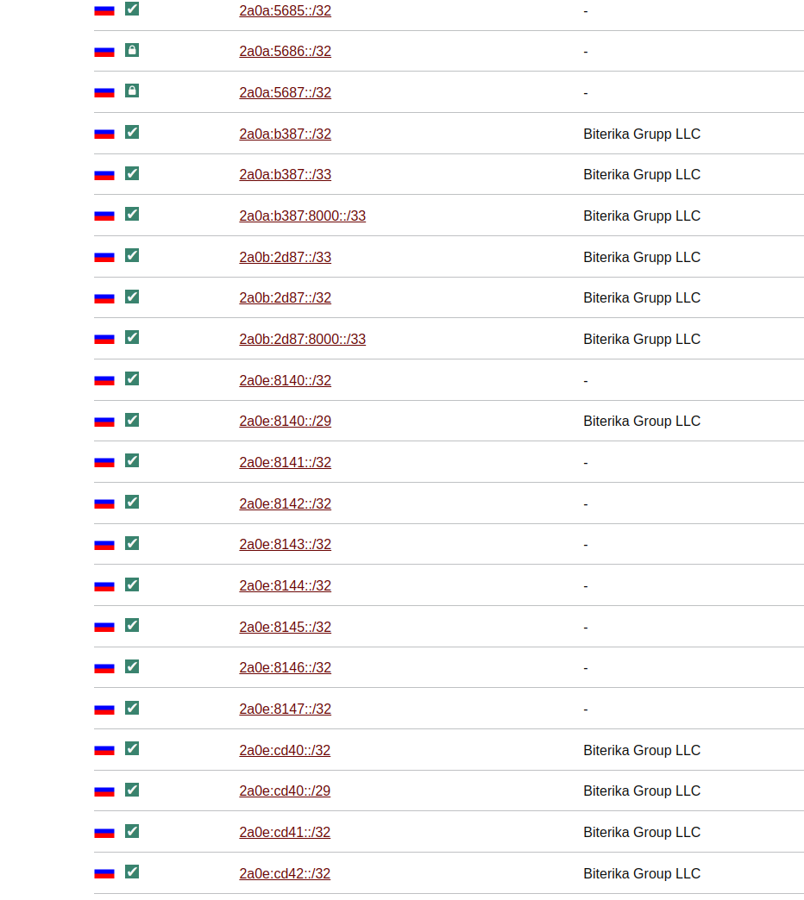Viewport: 804px width, 900px height.
Task: Click the lock icon beside 2a0a:5687::/32
Action: tap(132, 91)
